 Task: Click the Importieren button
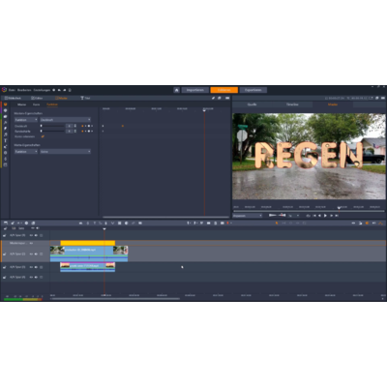(x=194, y=90)
